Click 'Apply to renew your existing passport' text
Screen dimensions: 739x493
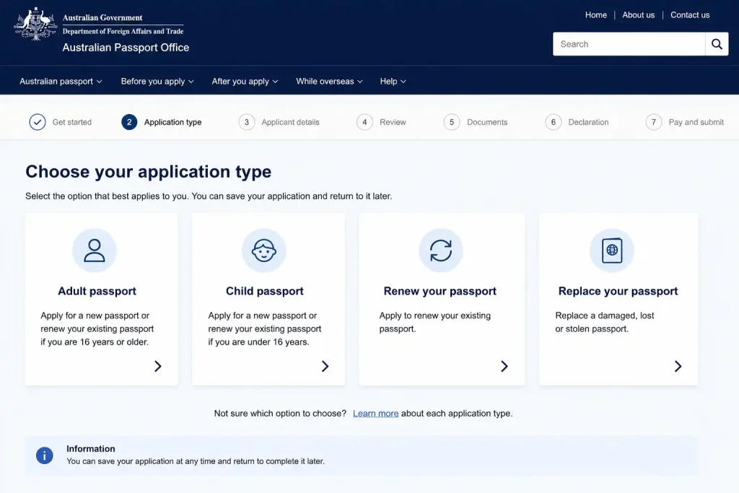click(x=435, y=323)
